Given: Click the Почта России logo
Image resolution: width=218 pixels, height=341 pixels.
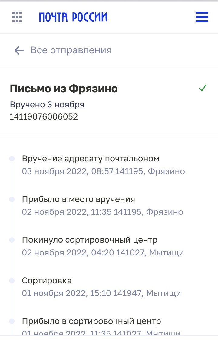Looking at the screenshot, I should coord(73,17).
